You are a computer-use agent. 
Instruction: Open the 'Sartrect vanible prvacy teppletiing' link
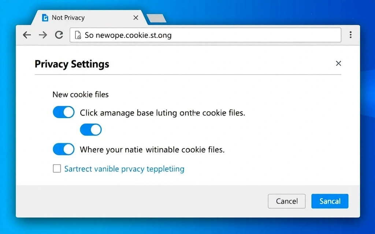pos(124,169)
